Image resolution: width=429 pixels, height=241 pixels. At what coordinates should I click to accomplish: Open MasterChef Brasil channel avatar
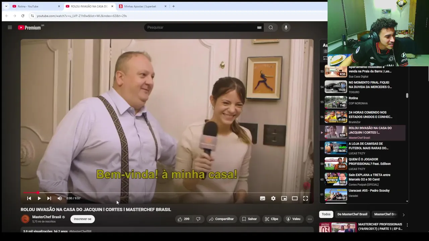click(x=25, y=219)
